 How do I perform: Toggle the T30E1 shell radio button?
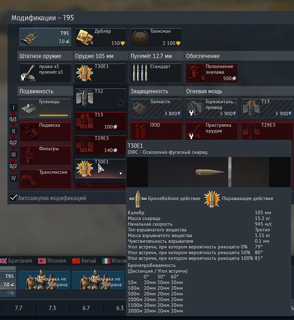[x=121, y=173]
